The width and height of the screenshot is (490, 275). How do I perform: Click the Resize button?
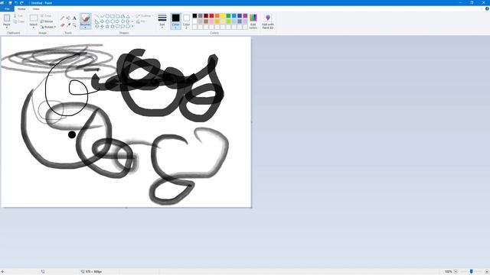point(47,21)
